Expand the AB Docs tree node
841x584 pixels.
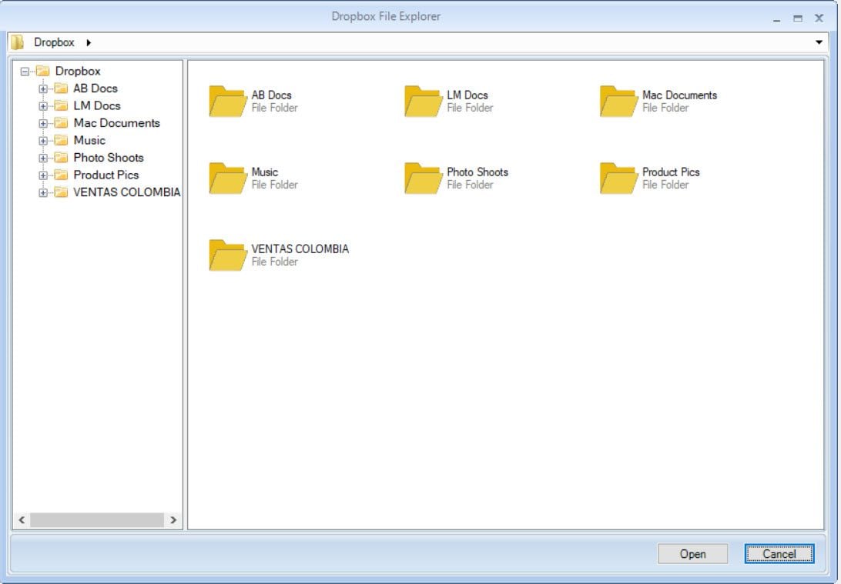point(44,88)
